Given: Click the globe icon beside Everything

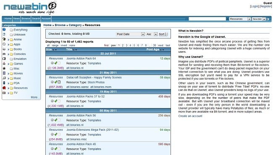Looking at the screenshot, I should point(4,30).
